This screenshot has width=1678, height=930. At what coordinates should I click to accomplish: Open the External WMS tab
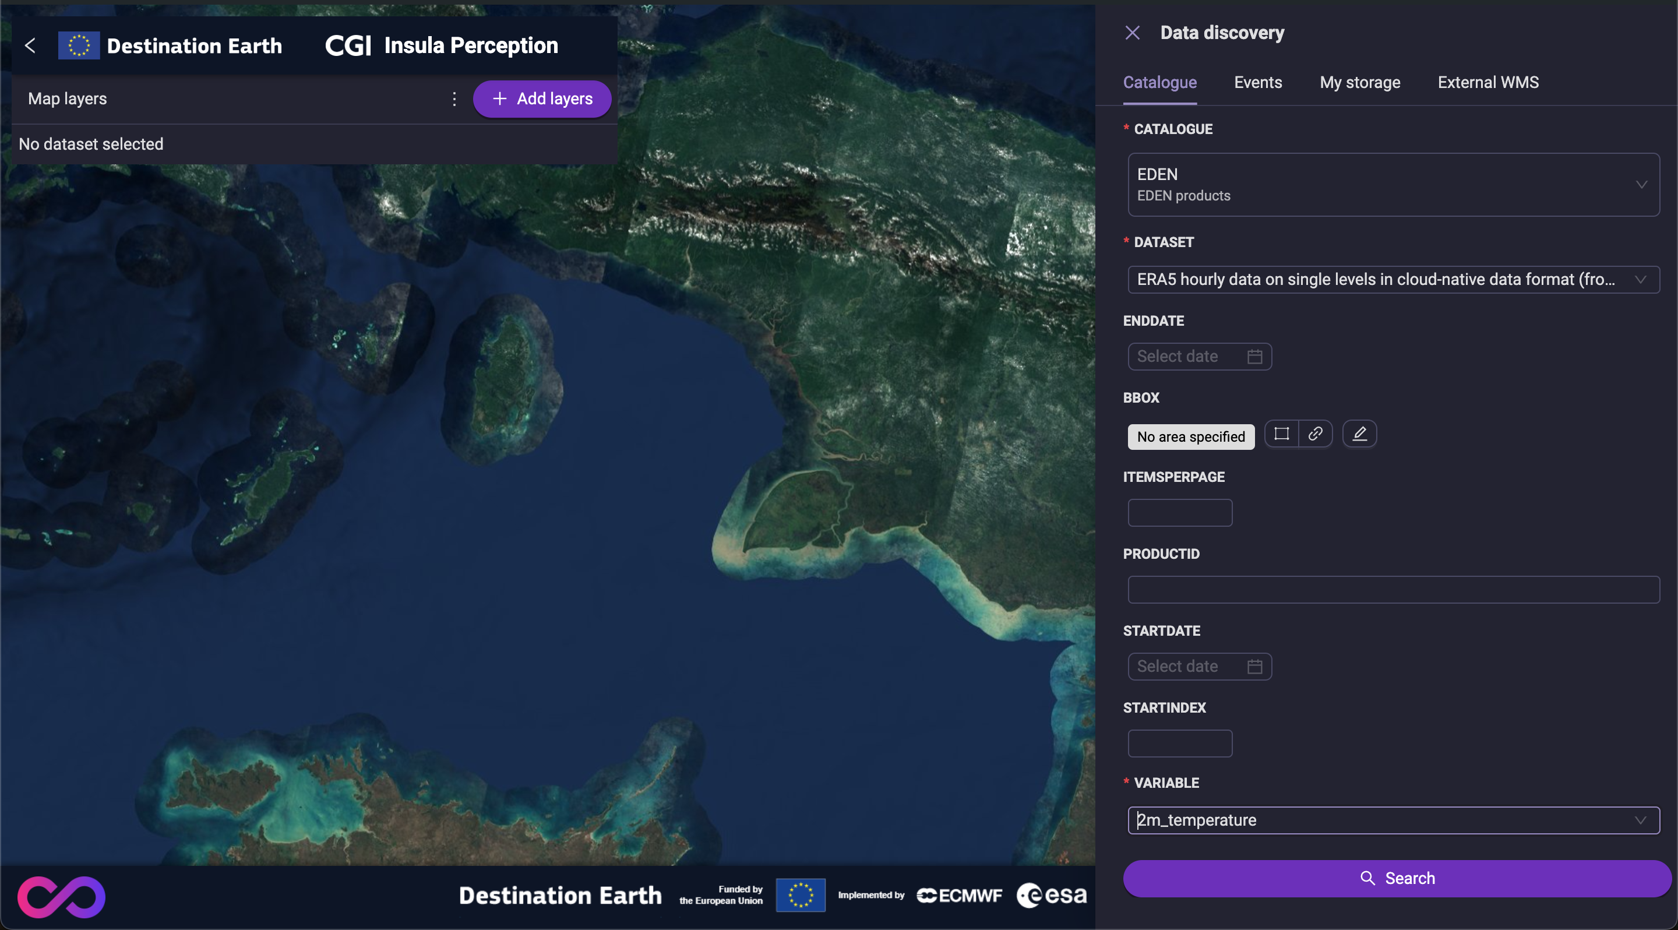(x=1488, y=83)
